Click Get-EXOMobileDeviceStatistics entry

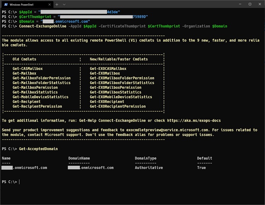coord(121,97)
